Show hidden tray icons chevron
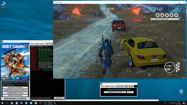Image resolution: width=187 pixels, height=105 pixels. click(169, 103)
